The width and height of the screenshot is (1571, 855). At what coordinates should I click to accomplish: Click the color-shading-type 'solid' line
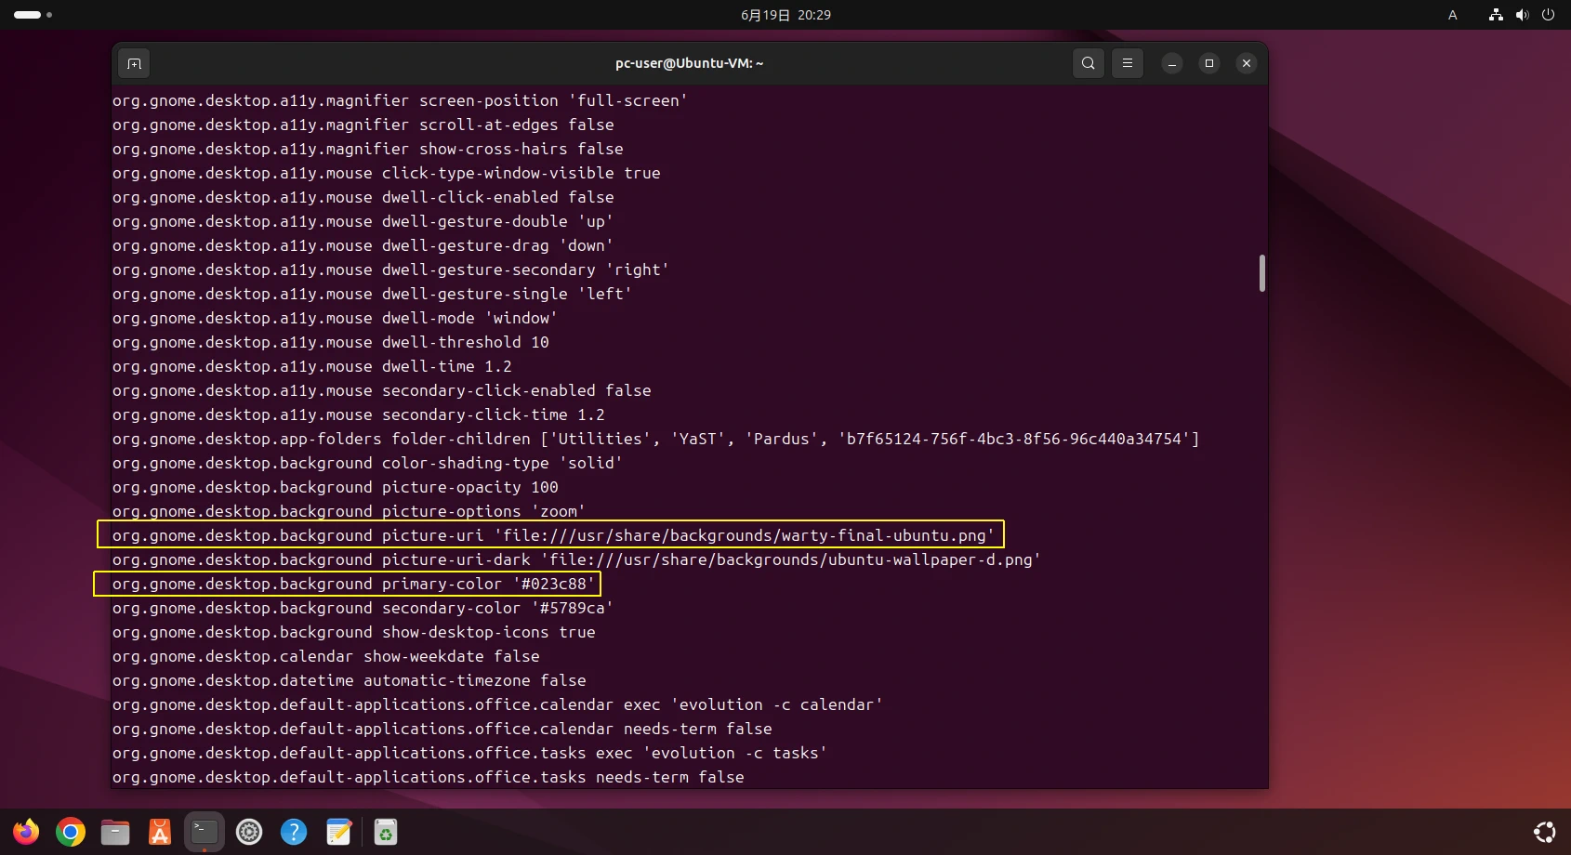click(367, 463)
